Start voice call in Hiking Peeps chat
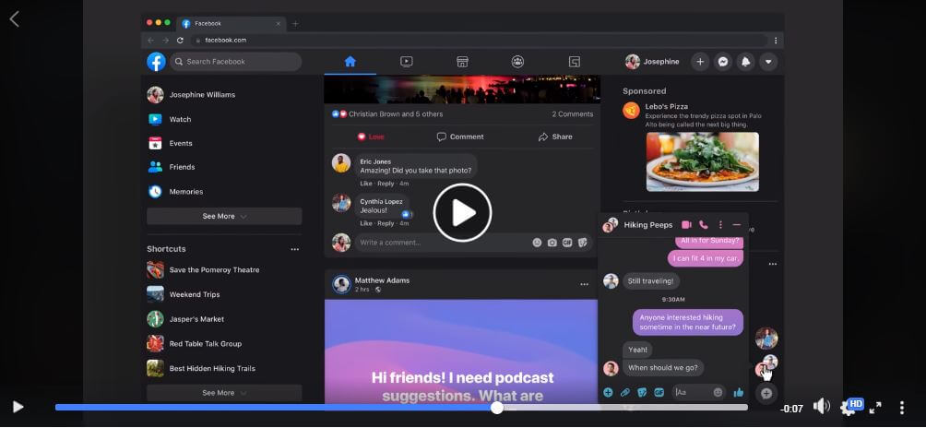The height and width of the screenshot is (428, 926). tap(704, 225)
